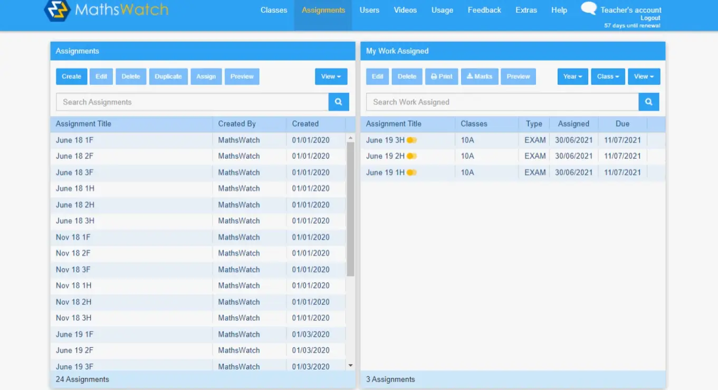This screenshot has height=390, width=718.
Task: Click the Create button
Action: point(71,76)
